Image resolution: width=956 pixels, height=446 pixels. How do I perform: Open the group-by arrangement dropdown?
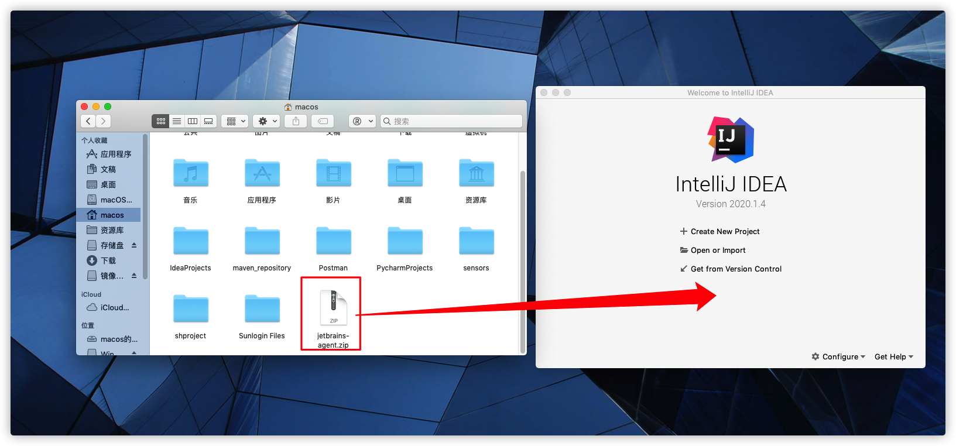point(236,121)
